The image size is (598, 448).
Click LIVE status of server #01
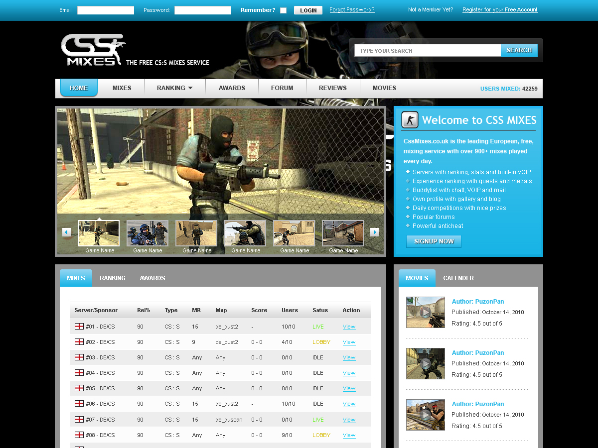pos(318,327)
